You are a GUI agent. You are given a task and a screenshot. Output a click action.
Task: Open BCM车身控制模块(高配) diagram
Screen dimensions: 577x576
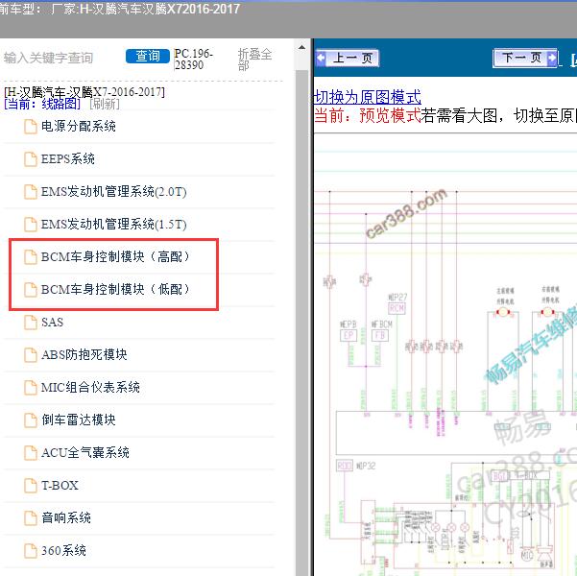tap(115, 257)
